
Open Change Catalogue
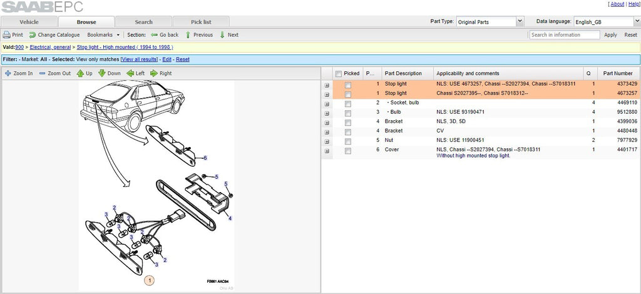pos(54,35)
